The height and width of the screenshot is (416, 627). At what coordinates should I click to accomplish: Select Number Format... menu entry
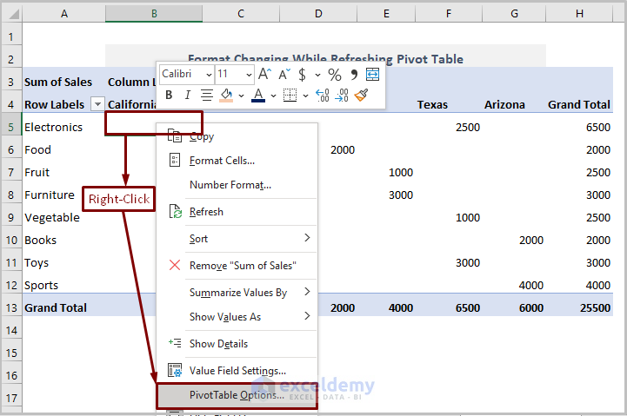tap(237, 185)
